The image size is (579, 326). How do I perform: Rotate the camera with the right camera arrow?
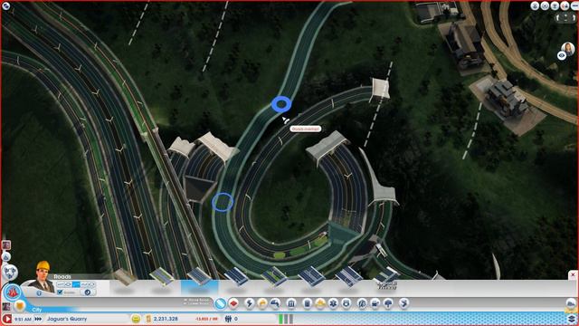[x=574, y=17]
